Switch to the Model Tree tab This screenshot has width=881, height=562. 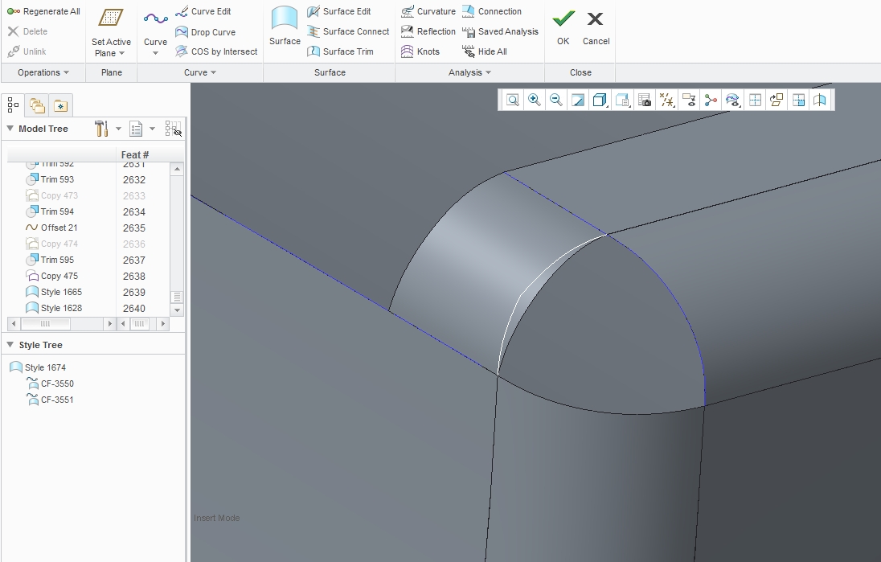pos(13,105)
